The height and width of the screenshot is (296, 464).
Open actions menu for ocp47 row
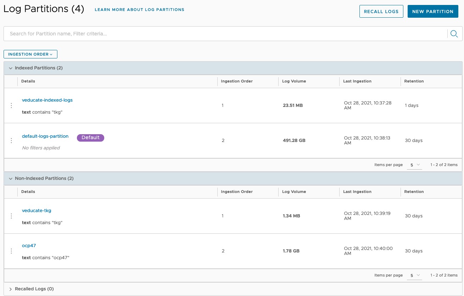(x=11, y=251)
